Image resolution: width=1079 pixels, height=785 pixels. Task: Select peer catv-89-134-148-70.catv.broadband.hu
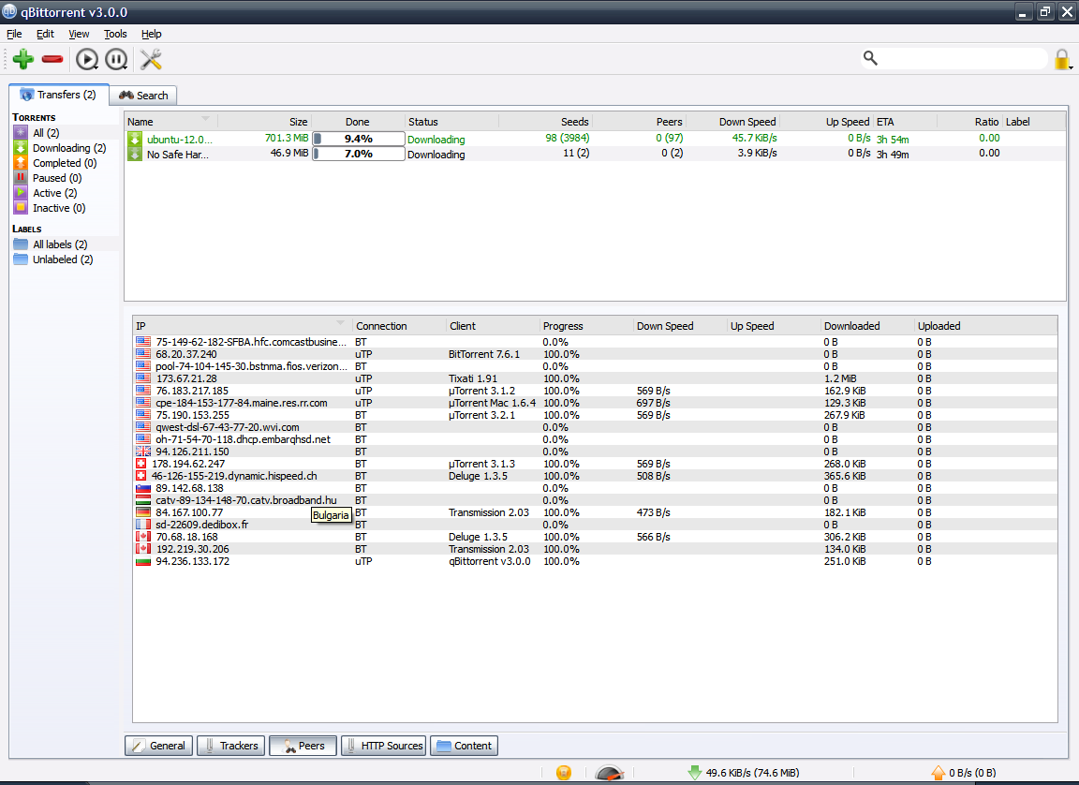[246, 500]
